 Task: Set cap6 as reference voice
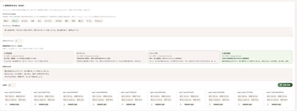[x=160, y=104]
